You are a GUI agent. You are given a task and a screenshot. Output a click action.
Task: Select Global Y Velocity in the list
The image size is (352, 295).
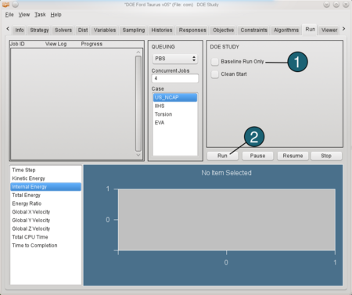tap(45, 220)
